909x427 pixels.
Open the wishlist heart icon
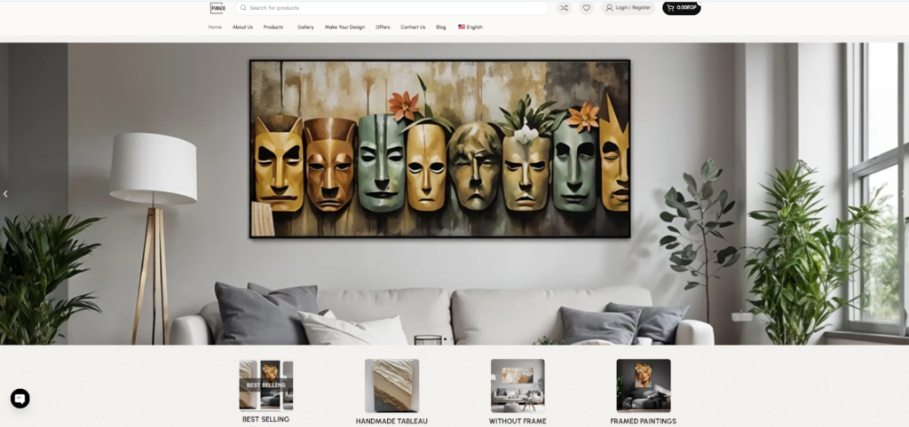[x=587, y=7]
